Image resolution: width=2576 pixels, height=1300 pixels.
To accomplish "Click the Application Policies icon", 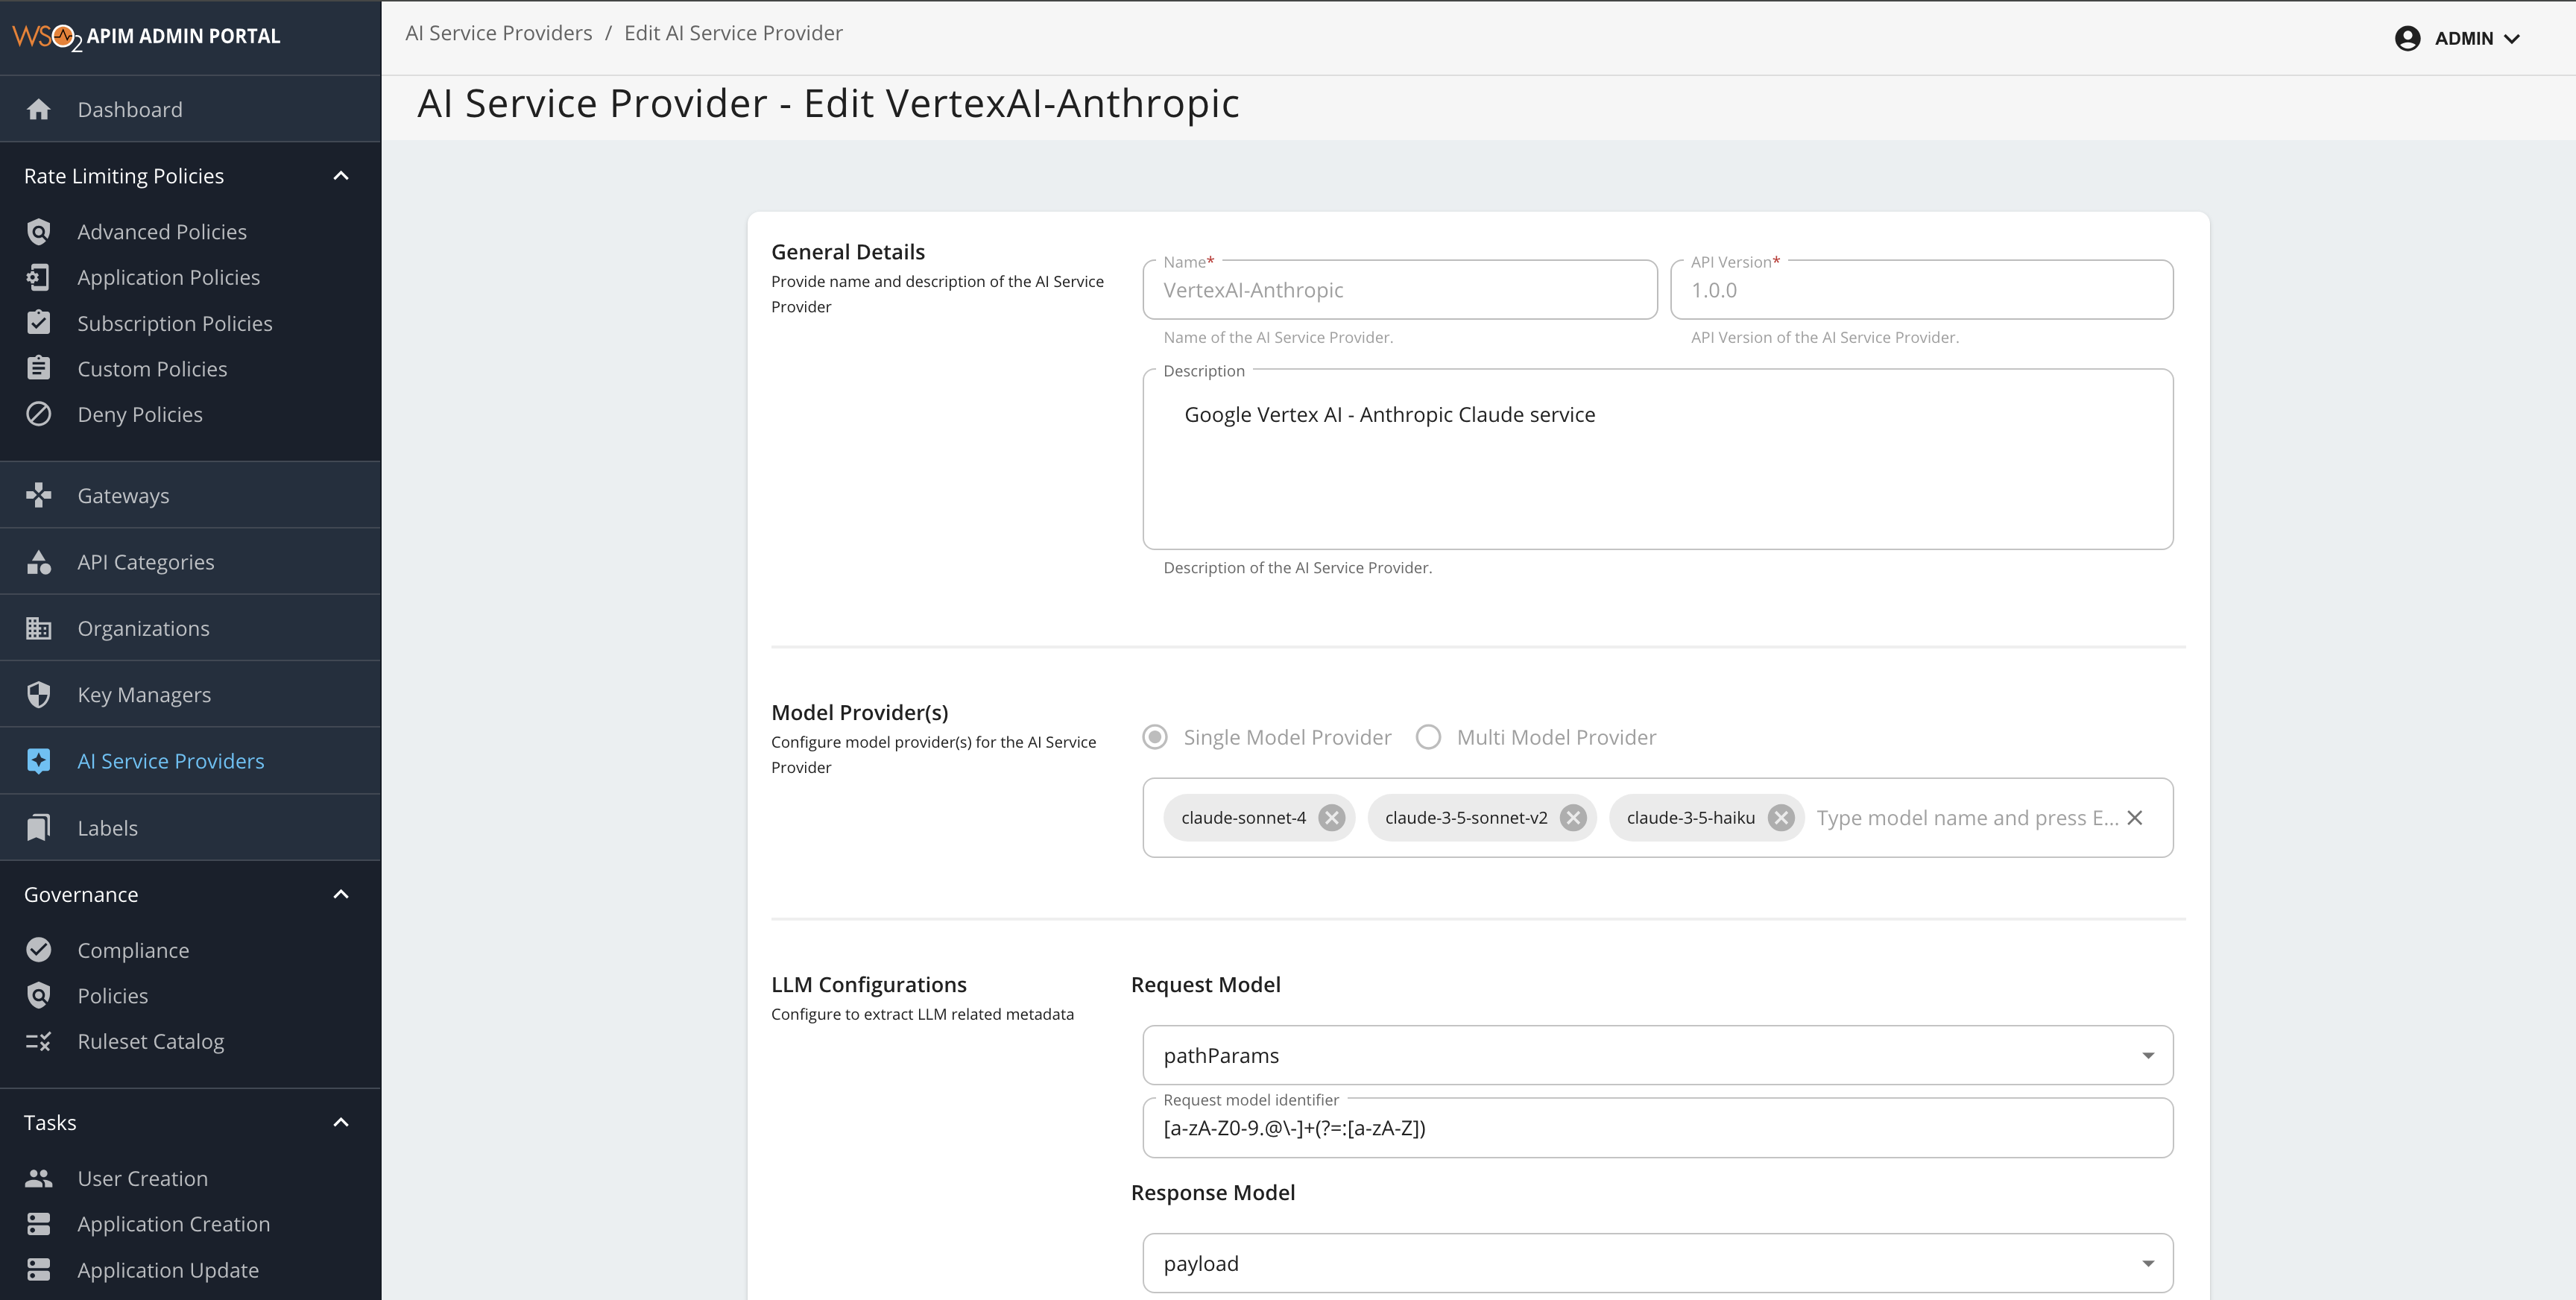I will pos(39,277).
